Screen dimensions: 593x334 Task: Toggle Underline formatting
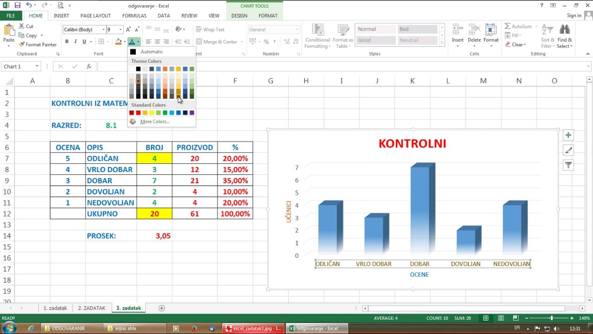[84, 42]
